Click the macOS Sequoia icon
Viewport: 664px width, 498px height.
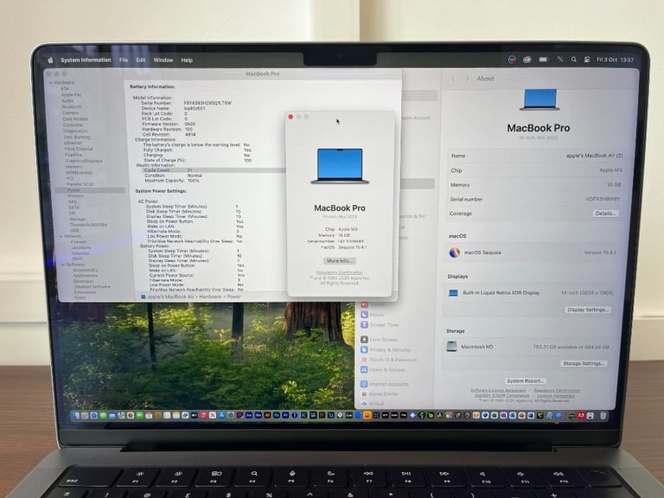(455, 252)
